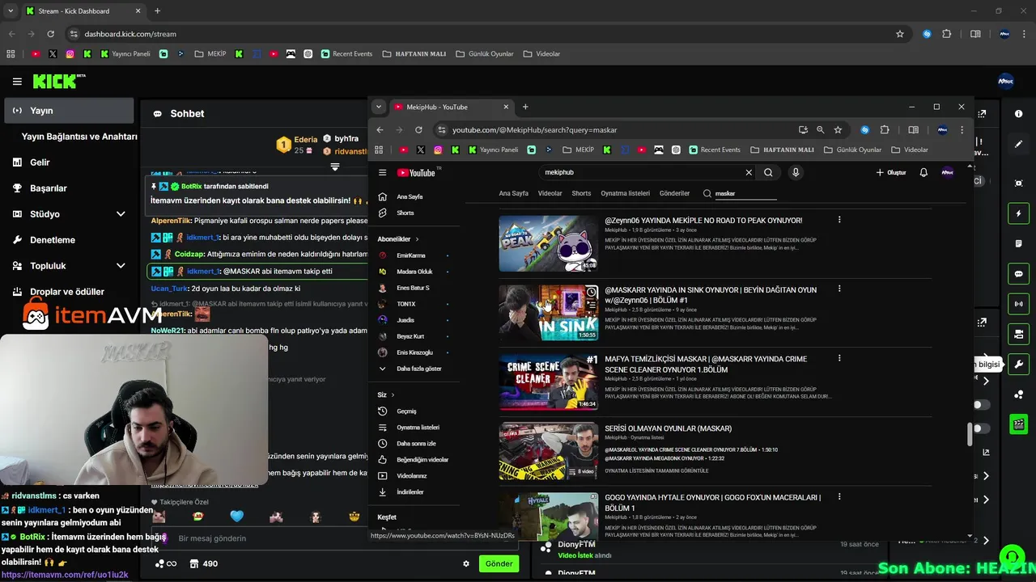Screen dimensions: 1036x582
Task: Open options for Mafya Temizlikçisi video
Action: [839, 358]
